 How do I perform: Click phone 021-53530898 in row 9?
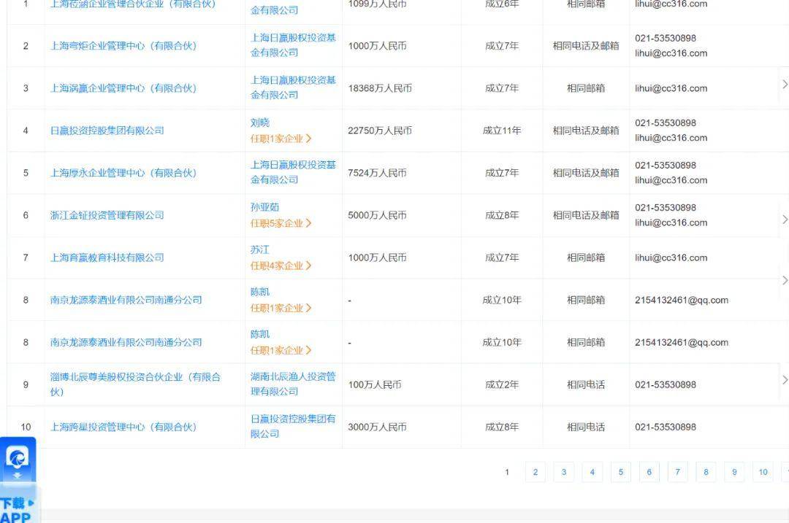point(666,385)
